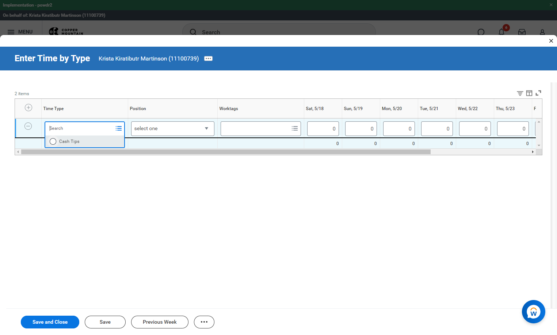Open related actions next to Krista's name
Screen dimensions: 557x335
click(x=208, y=59)
